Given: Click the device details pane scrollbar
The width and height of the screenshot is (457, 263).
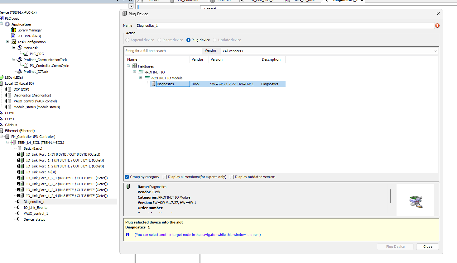Looking at the screenshot, I should click(x=391, y=196).
